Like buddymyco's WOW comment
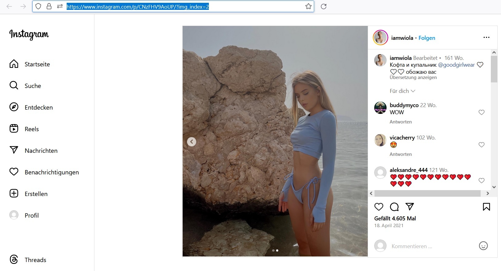 pos(482,112)
